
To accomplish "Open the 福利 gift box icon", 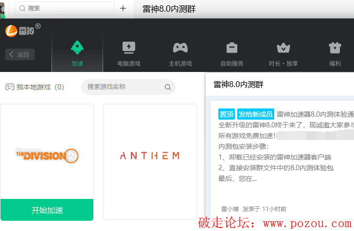I will [x=335, y=47].
